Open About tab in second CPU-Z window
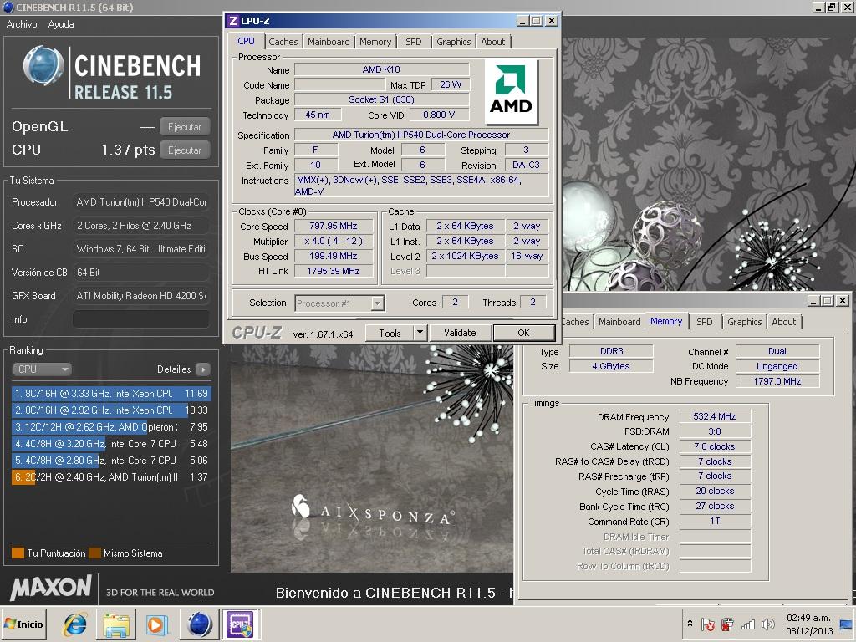Viewport: 856px width, 642px height. click(784, 322)
